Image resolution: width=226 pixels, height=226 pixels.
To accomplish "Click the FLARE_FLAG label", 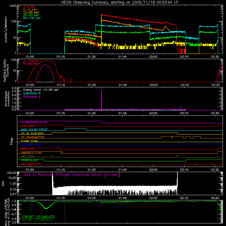I will [29, 141].
